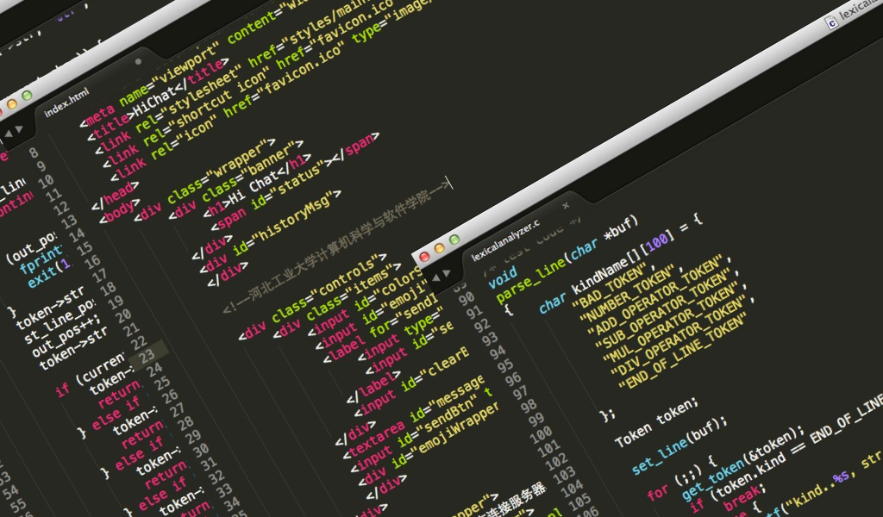Click line number 100 in lexicalanalyzer.c gutter
The width and height of the screenshot is (883, 517).
[541, 434]
